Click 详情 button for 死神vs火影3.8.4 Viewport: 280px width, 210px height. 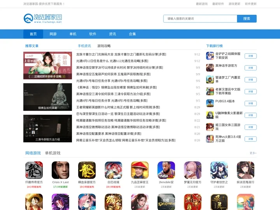click(x=250, y=139)
